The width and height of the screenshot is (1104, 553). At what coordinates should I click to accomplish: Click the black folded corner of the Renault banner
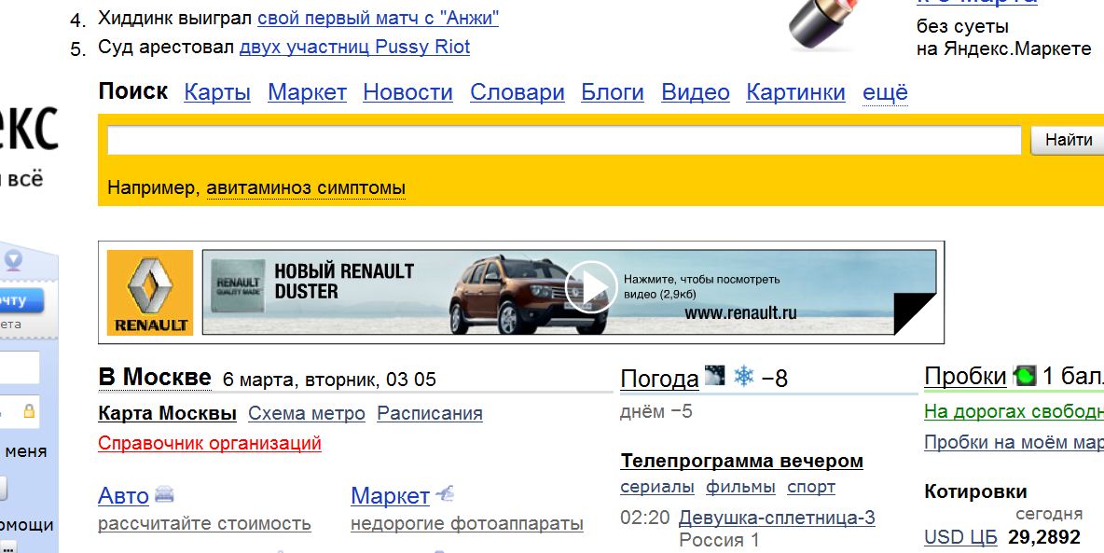[915, 313]
